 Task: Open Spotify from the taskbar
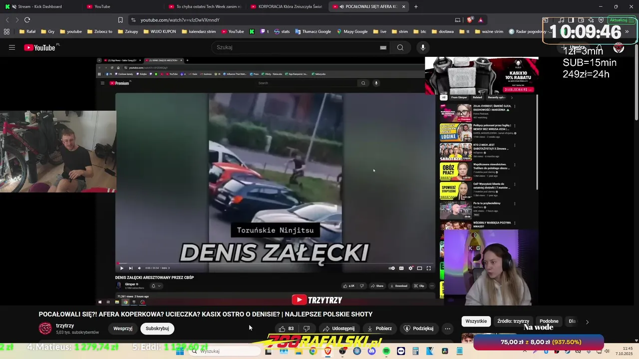(x=386, y=351)
